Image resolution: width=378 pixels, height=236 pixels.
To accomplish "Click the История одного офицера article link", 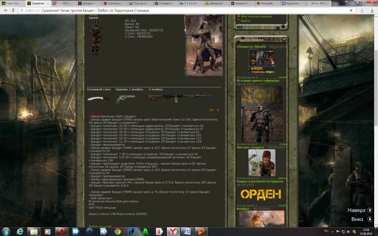I will coord(258,81).
